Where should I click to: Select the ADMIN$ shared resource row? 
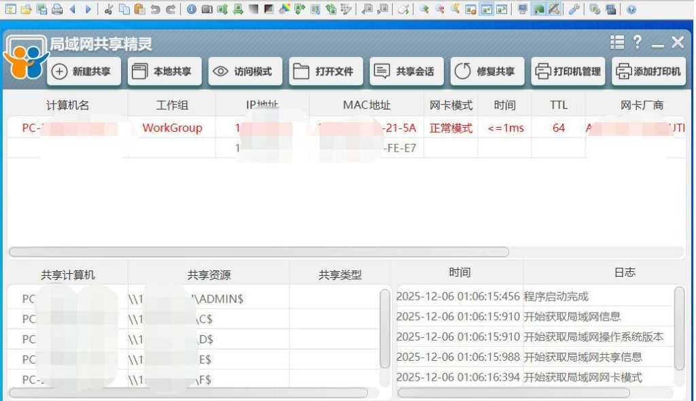click(x=208, y=298)
